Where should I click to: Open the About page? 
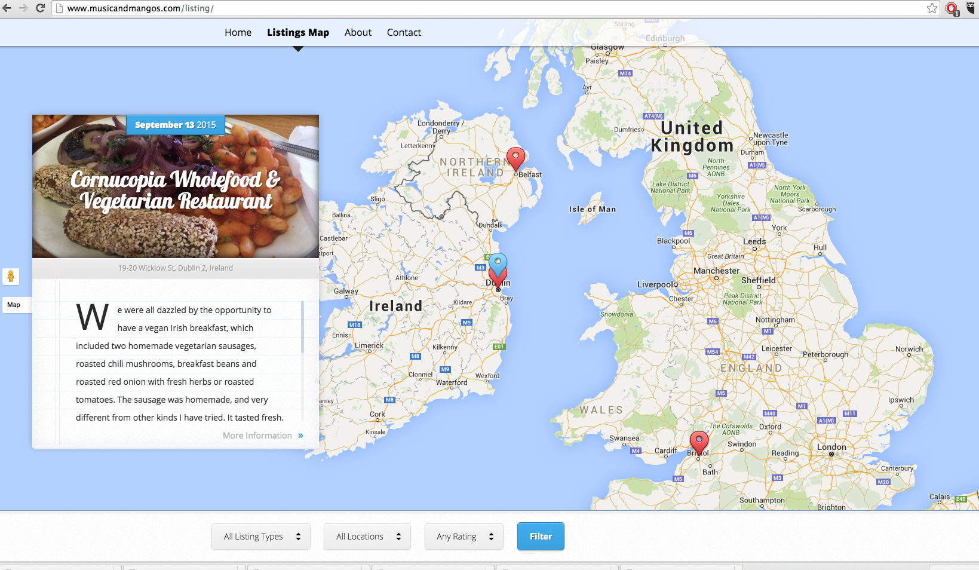point(358,32)
